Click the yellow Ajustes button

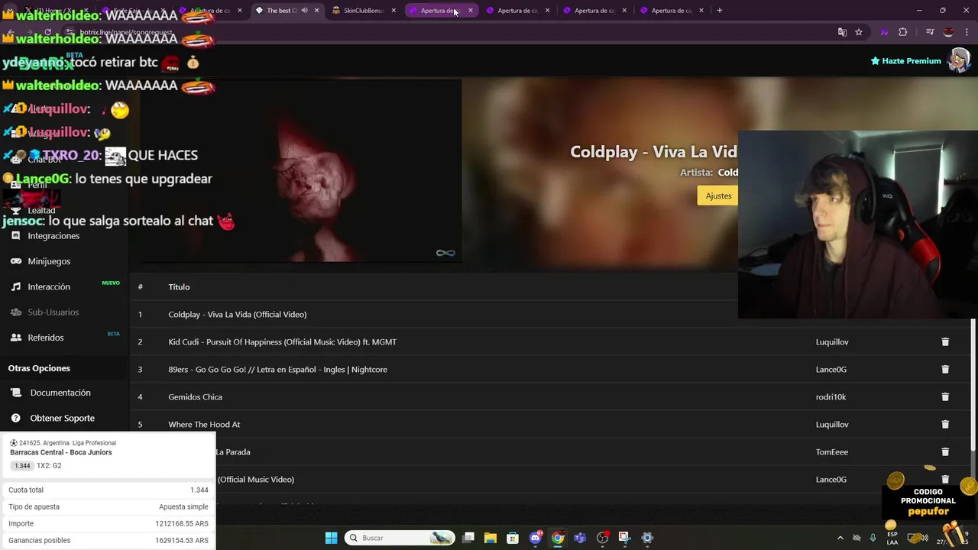718,196
